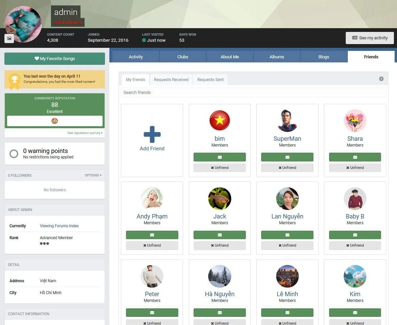Follow the Viewing Forums Index link

pos(59,226)
